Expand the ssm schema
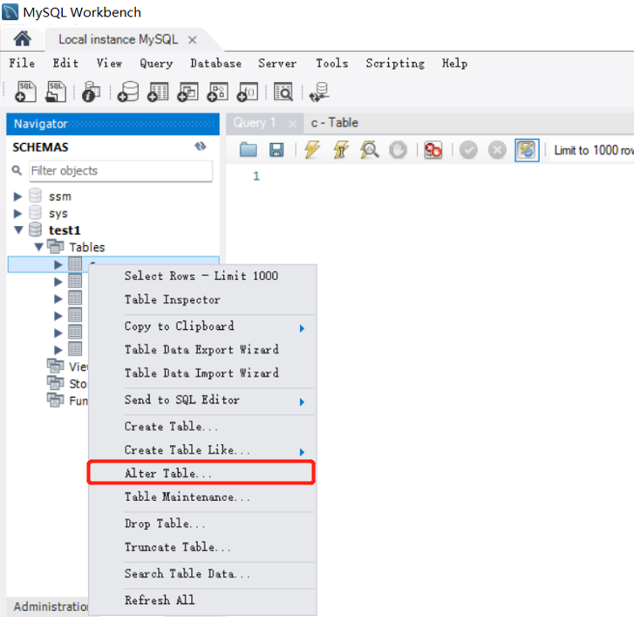 pos(17,196)
